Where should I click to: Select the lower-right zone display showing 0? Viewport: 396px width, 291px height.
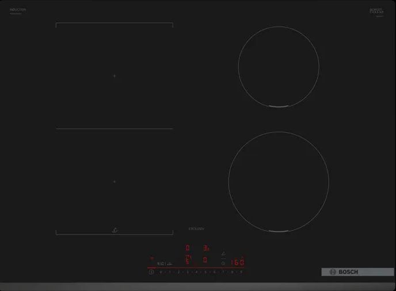205,260
